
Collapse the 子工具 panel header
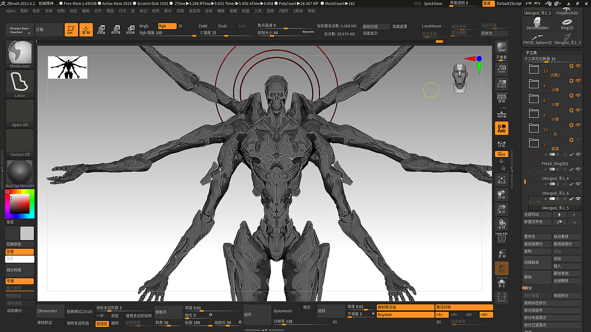coord(531,53)
